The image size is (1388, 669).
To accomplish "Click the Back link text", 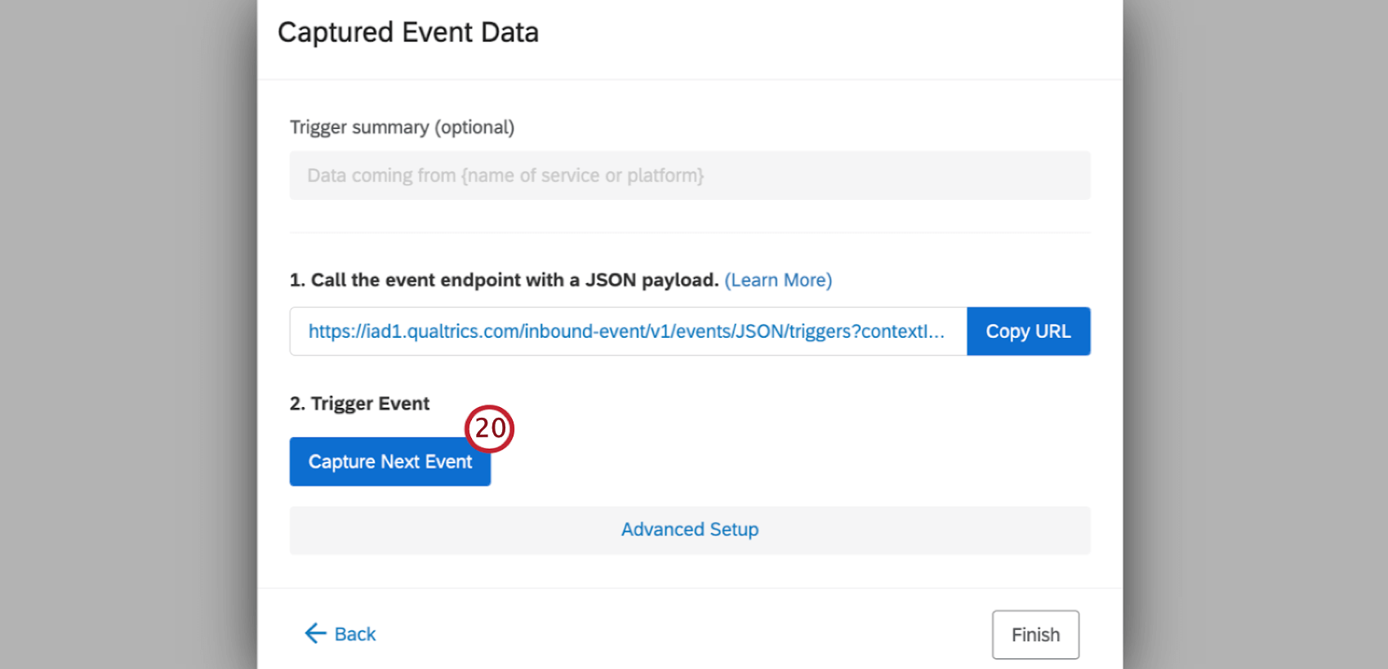I will (355, 635).
